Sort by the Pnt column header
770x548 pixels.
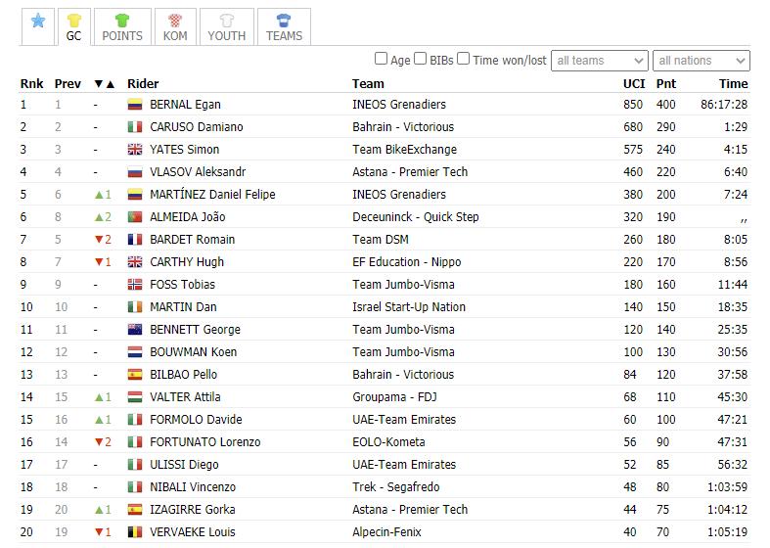pyautogui.click(x=666, y=84)
